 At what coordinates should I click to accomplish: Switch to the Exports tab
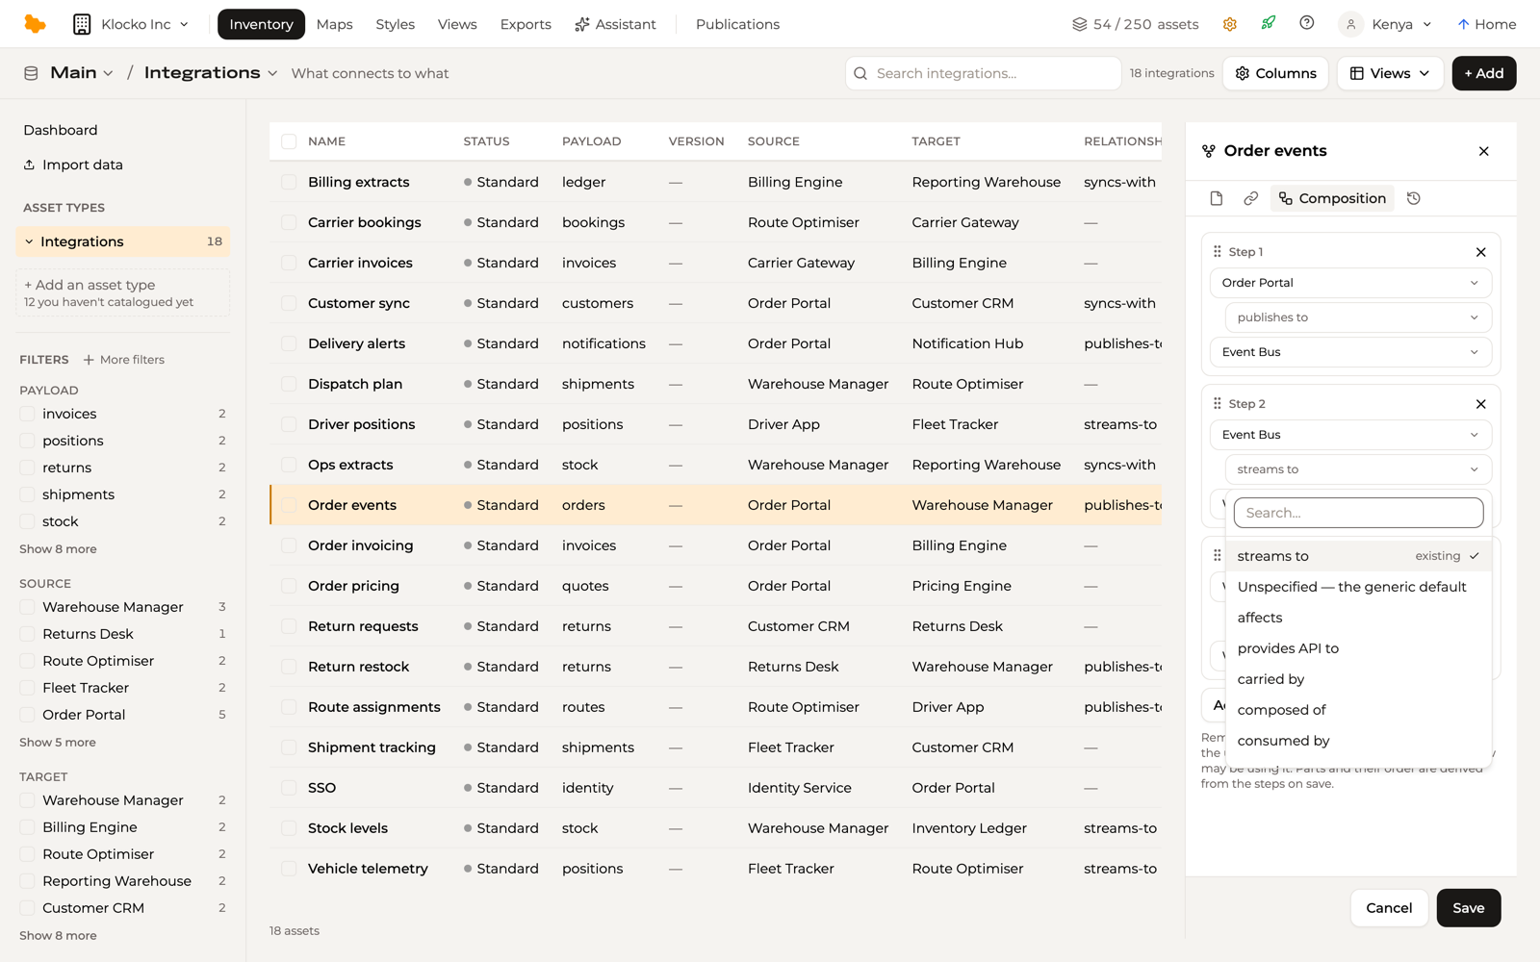(526, 24)
